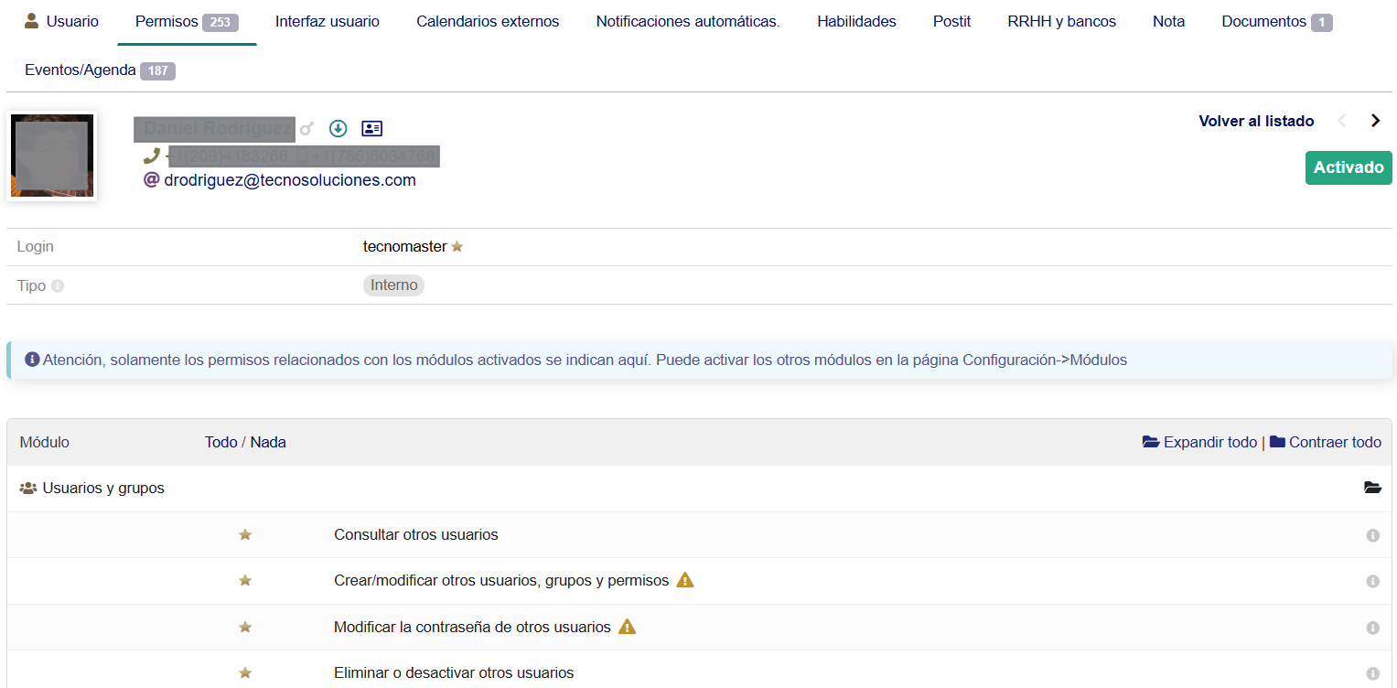
Task: Click the green Activado status button
Action: [1348, 167]
